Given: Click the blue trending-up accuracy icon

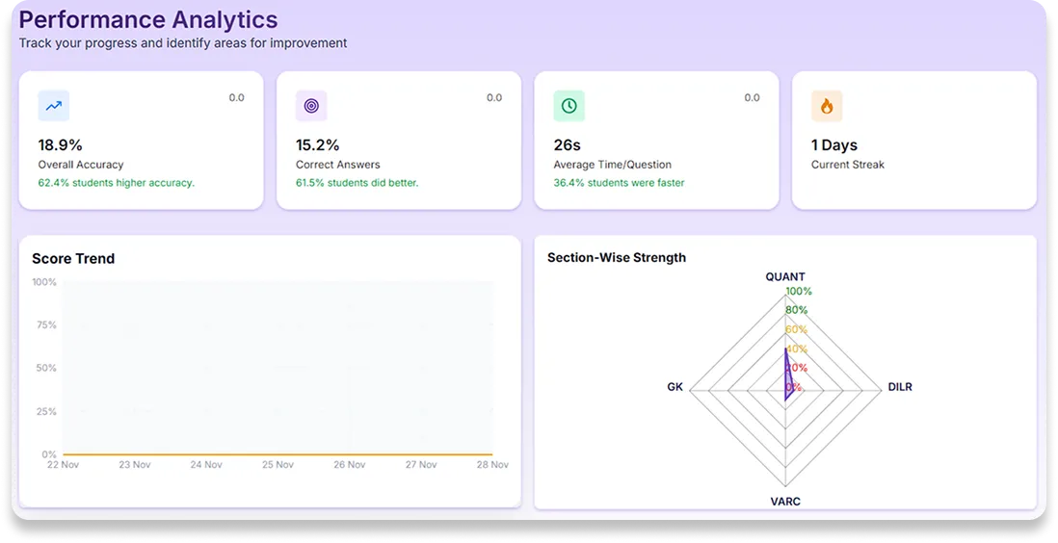Looking at the screenshot, I should pyautogui.click(x=54, y=106).
